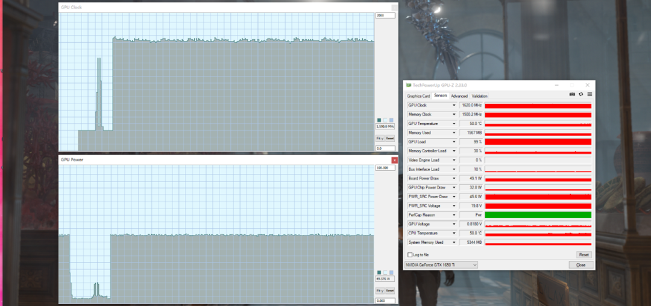
Task: Click Fit y in GPU Clock window
Action: (380, 139)
